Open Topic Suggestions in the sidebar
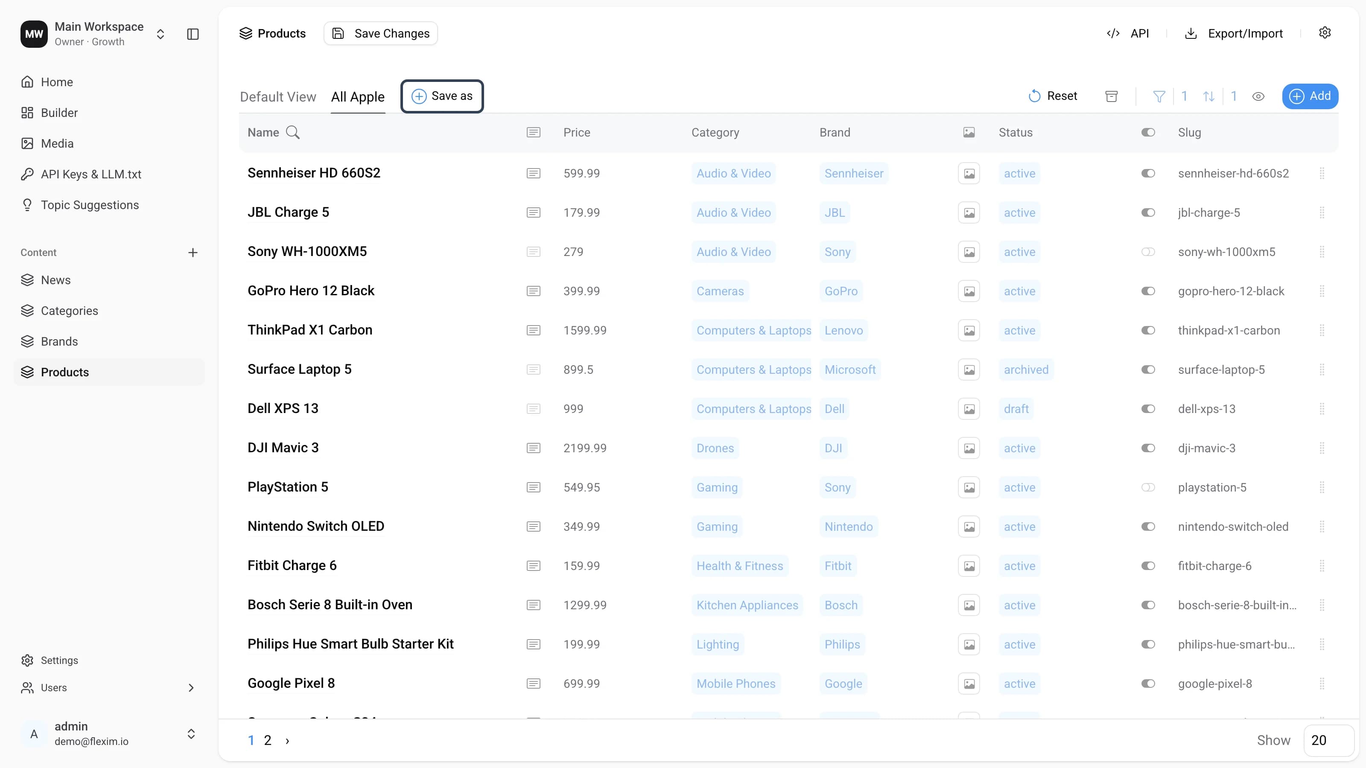 coord(109,205)
